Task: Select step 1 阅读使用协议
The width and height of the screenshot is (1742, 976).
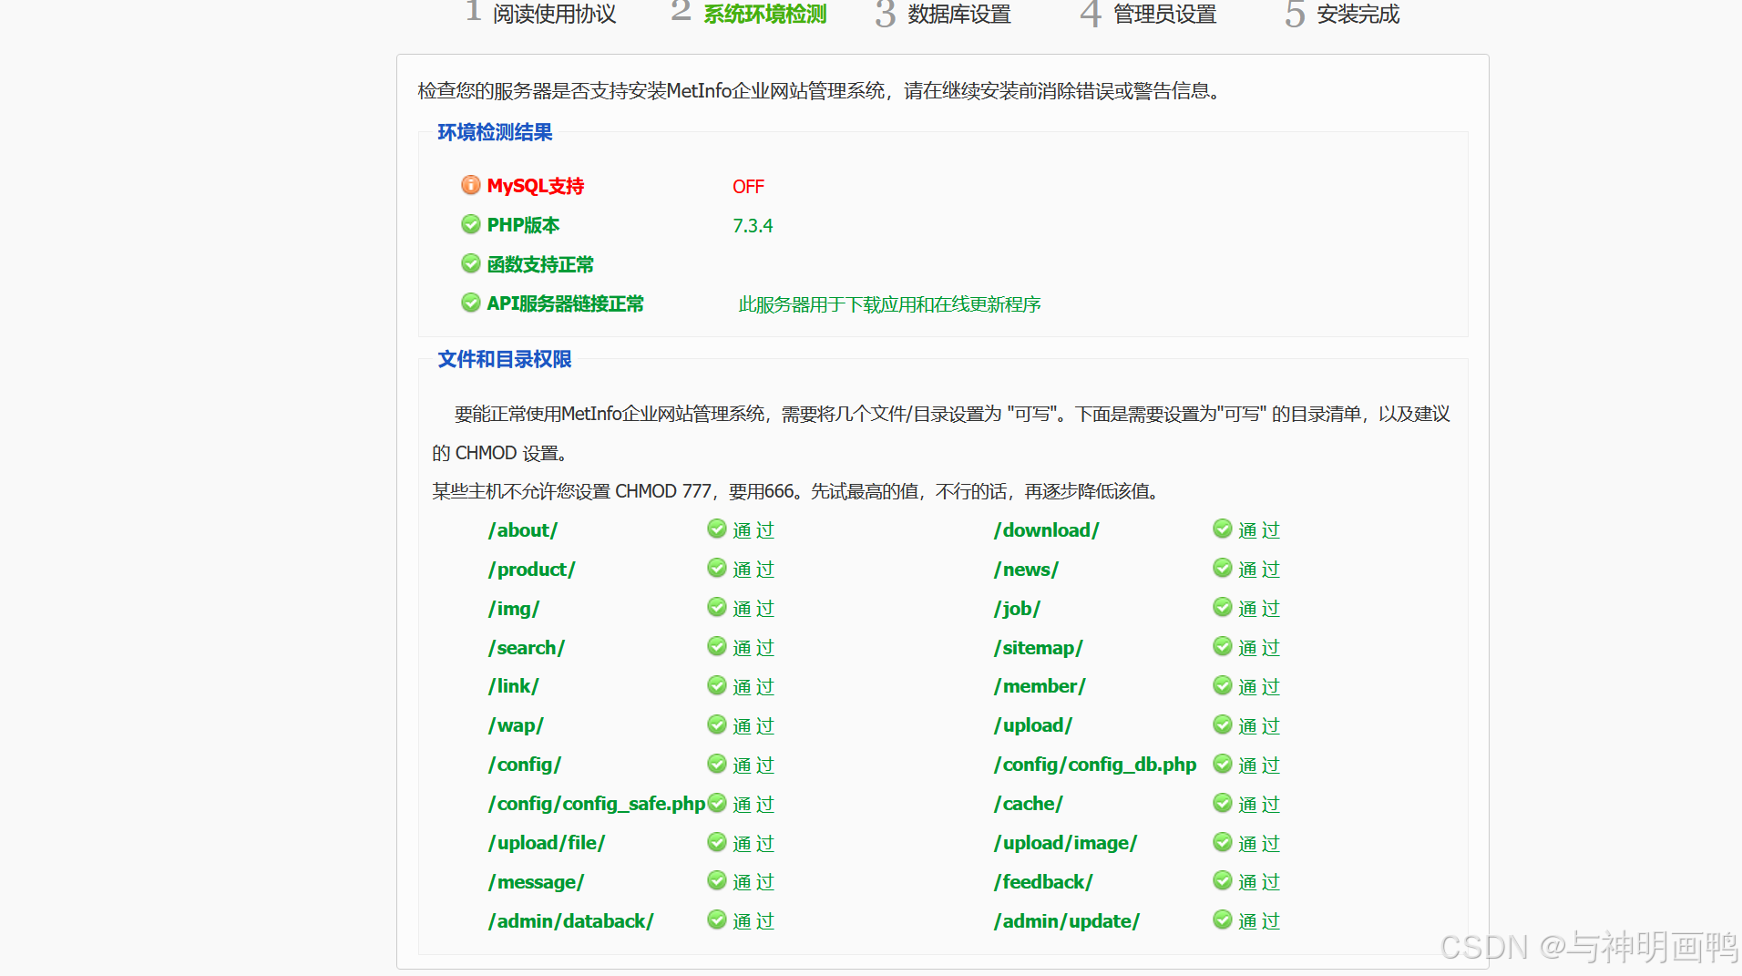Action: click(x=541, y=14)
